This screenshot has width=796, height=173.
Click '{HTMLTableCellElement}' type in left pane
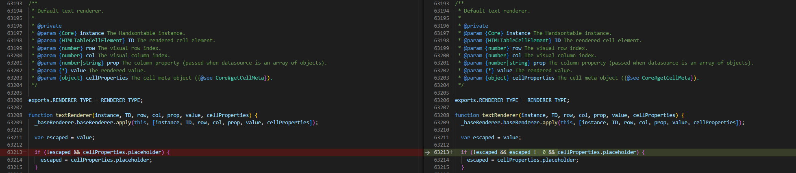(92, 41)
